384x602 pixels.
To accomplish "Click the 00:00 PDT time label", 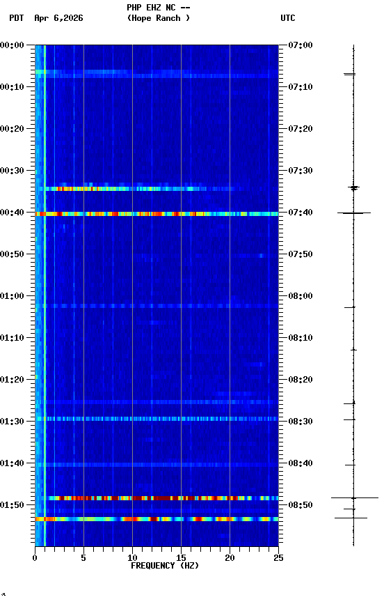I will (12, 45).
